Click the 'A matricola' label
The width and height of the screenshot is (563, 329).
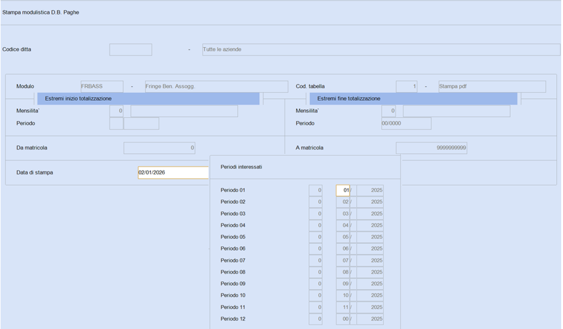coord(309,148)
